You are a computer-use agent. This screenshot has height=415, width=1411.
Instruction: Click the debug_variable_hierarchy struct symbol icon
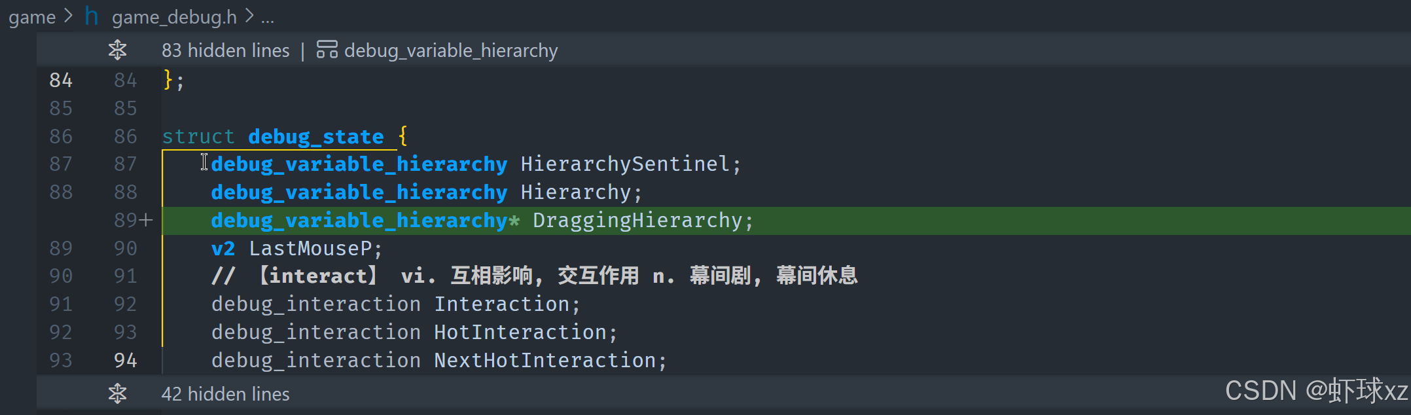pyautogui.click(x=327, y=50)
